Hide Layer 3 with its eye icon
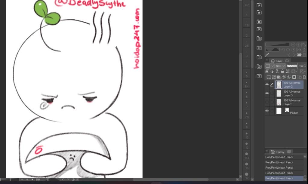Image resolution: width=308 pixels, height=184 pixels. [x=267, y=93]
